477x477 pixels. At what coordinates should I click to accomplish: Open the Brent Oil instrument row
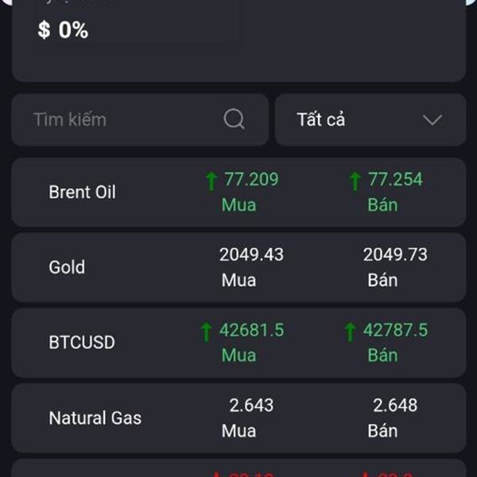(238, 192)
